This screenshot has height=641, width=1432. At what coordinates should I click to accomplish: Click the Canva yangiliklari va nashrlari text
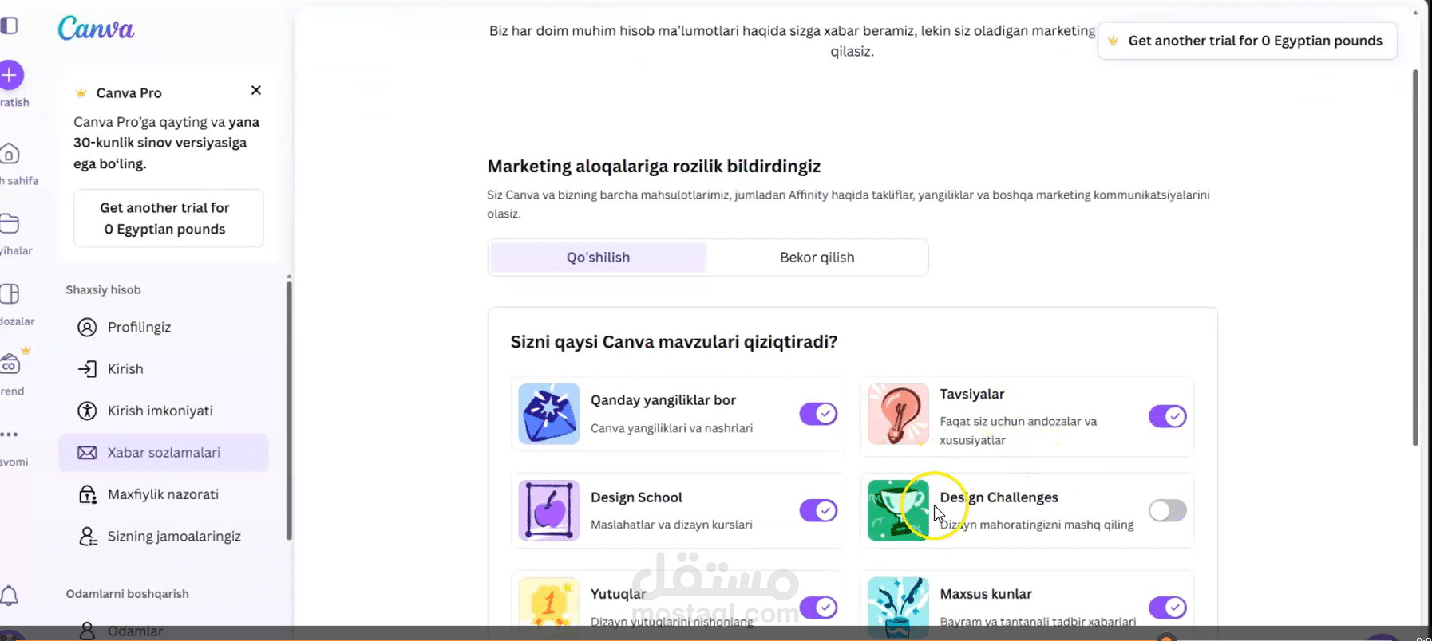671,428
